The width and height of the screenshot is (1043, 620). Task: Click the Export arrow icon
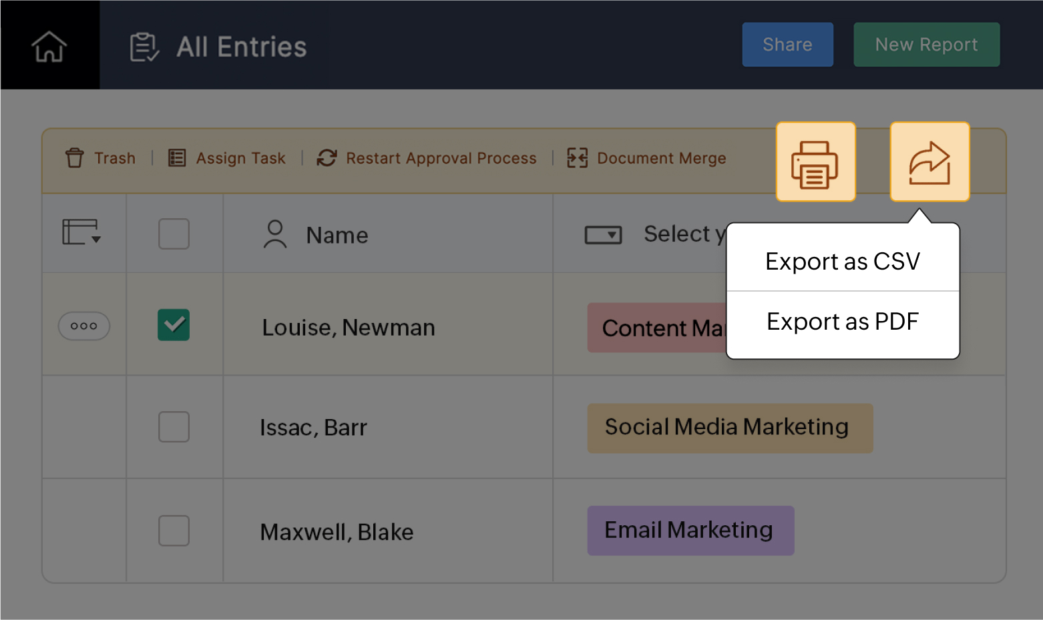(x=929, y=162)
